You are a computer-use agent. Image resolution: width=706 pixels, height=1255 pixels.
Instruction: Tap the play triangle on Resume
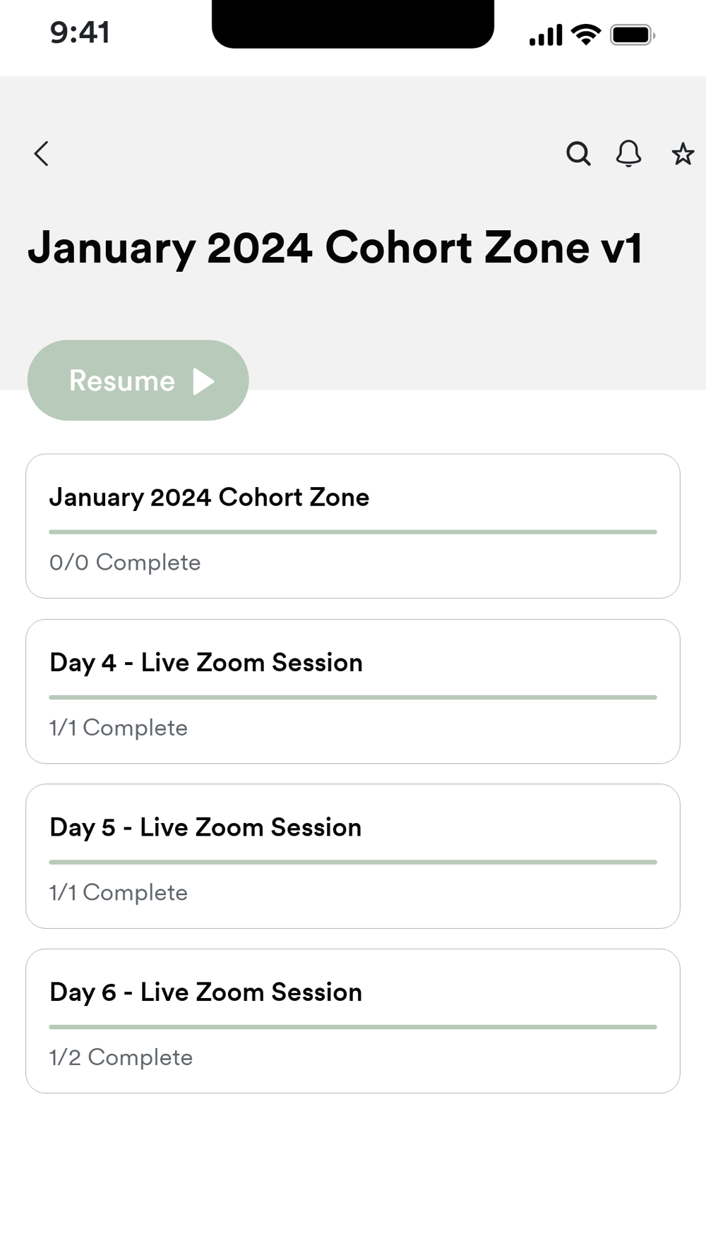(203, 381)
